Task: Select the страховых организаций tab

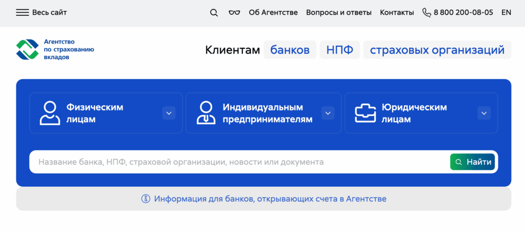Action: click(x=437, y=50)
